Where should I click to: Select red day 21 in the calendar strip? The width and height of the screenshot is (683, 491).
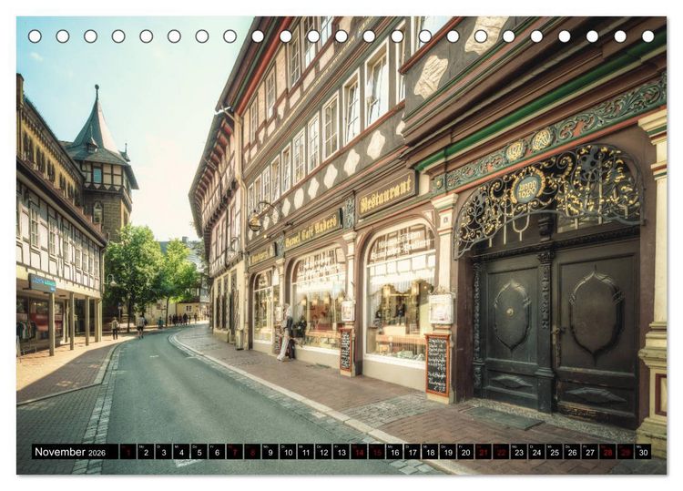coord(484,451)
